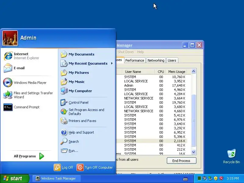This screenshot has width=244, height=183.
Task: Click the green CPU usage tray icon
Action: 199,178
